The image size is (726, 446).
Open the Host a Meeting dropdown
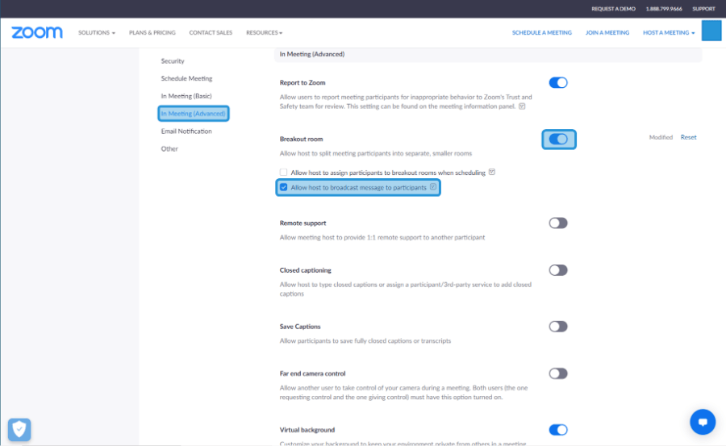(x=669, y=32)
